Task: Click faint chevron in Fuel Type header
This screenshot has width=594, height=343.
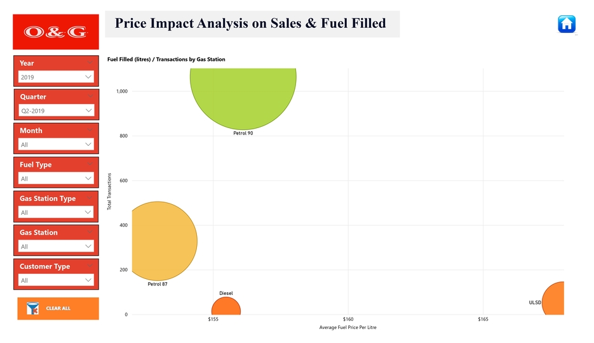Action: click(90, 164)
